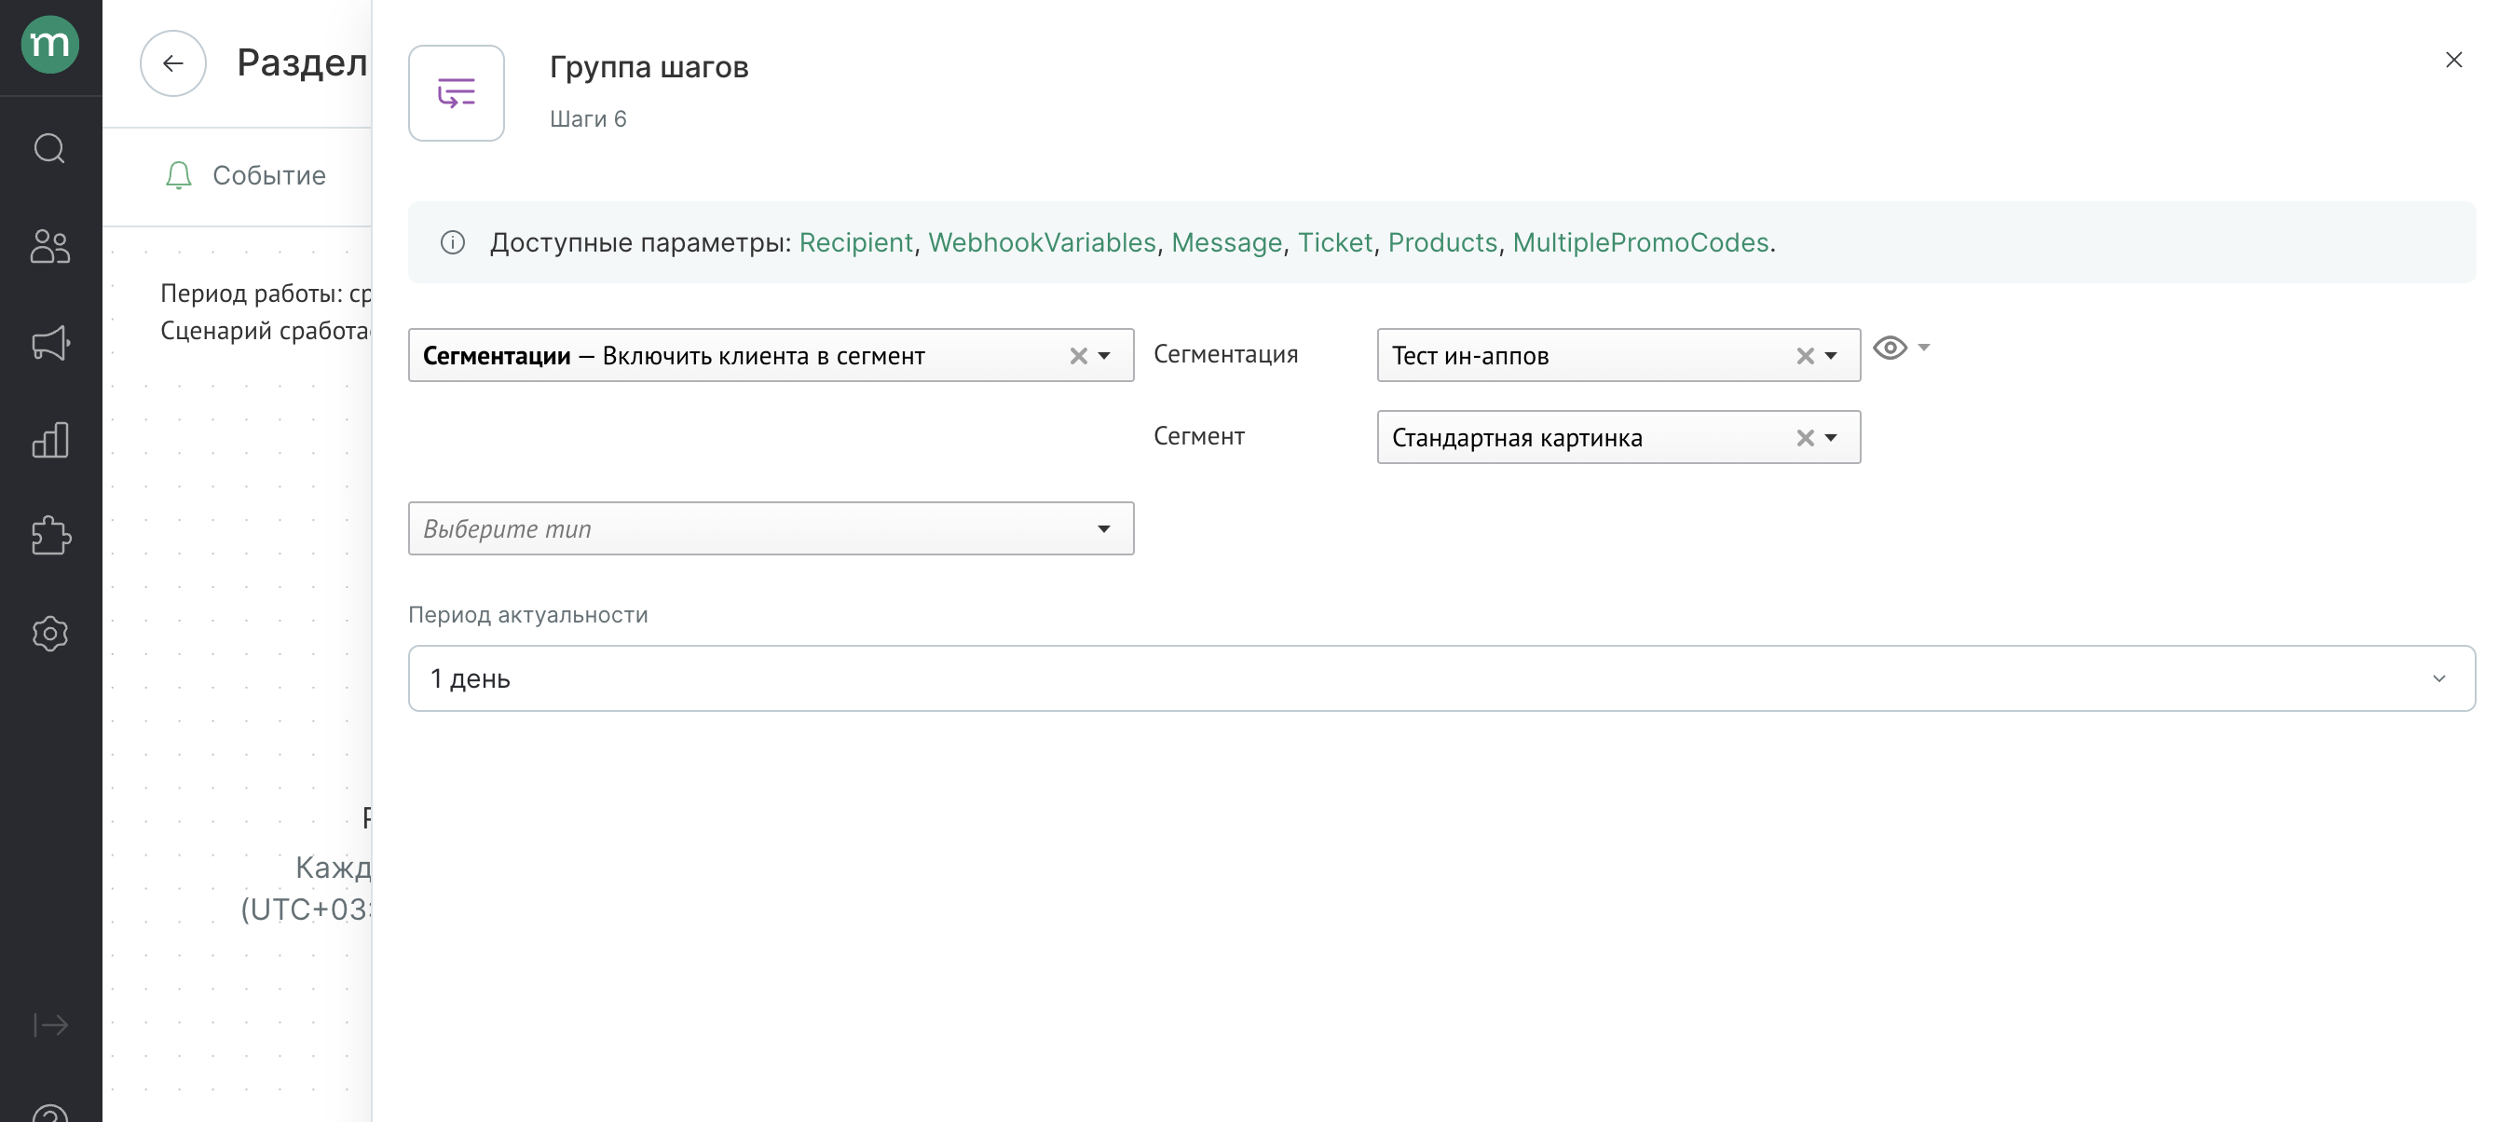Click the Mindbox logo in the sidebar

pos(49,44)
